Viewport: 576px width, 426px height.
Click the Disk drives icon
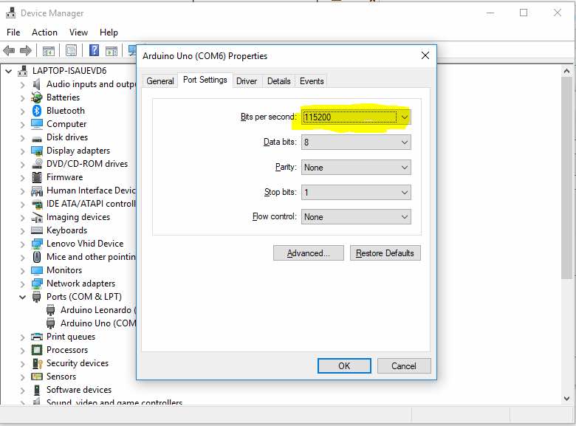37,139
